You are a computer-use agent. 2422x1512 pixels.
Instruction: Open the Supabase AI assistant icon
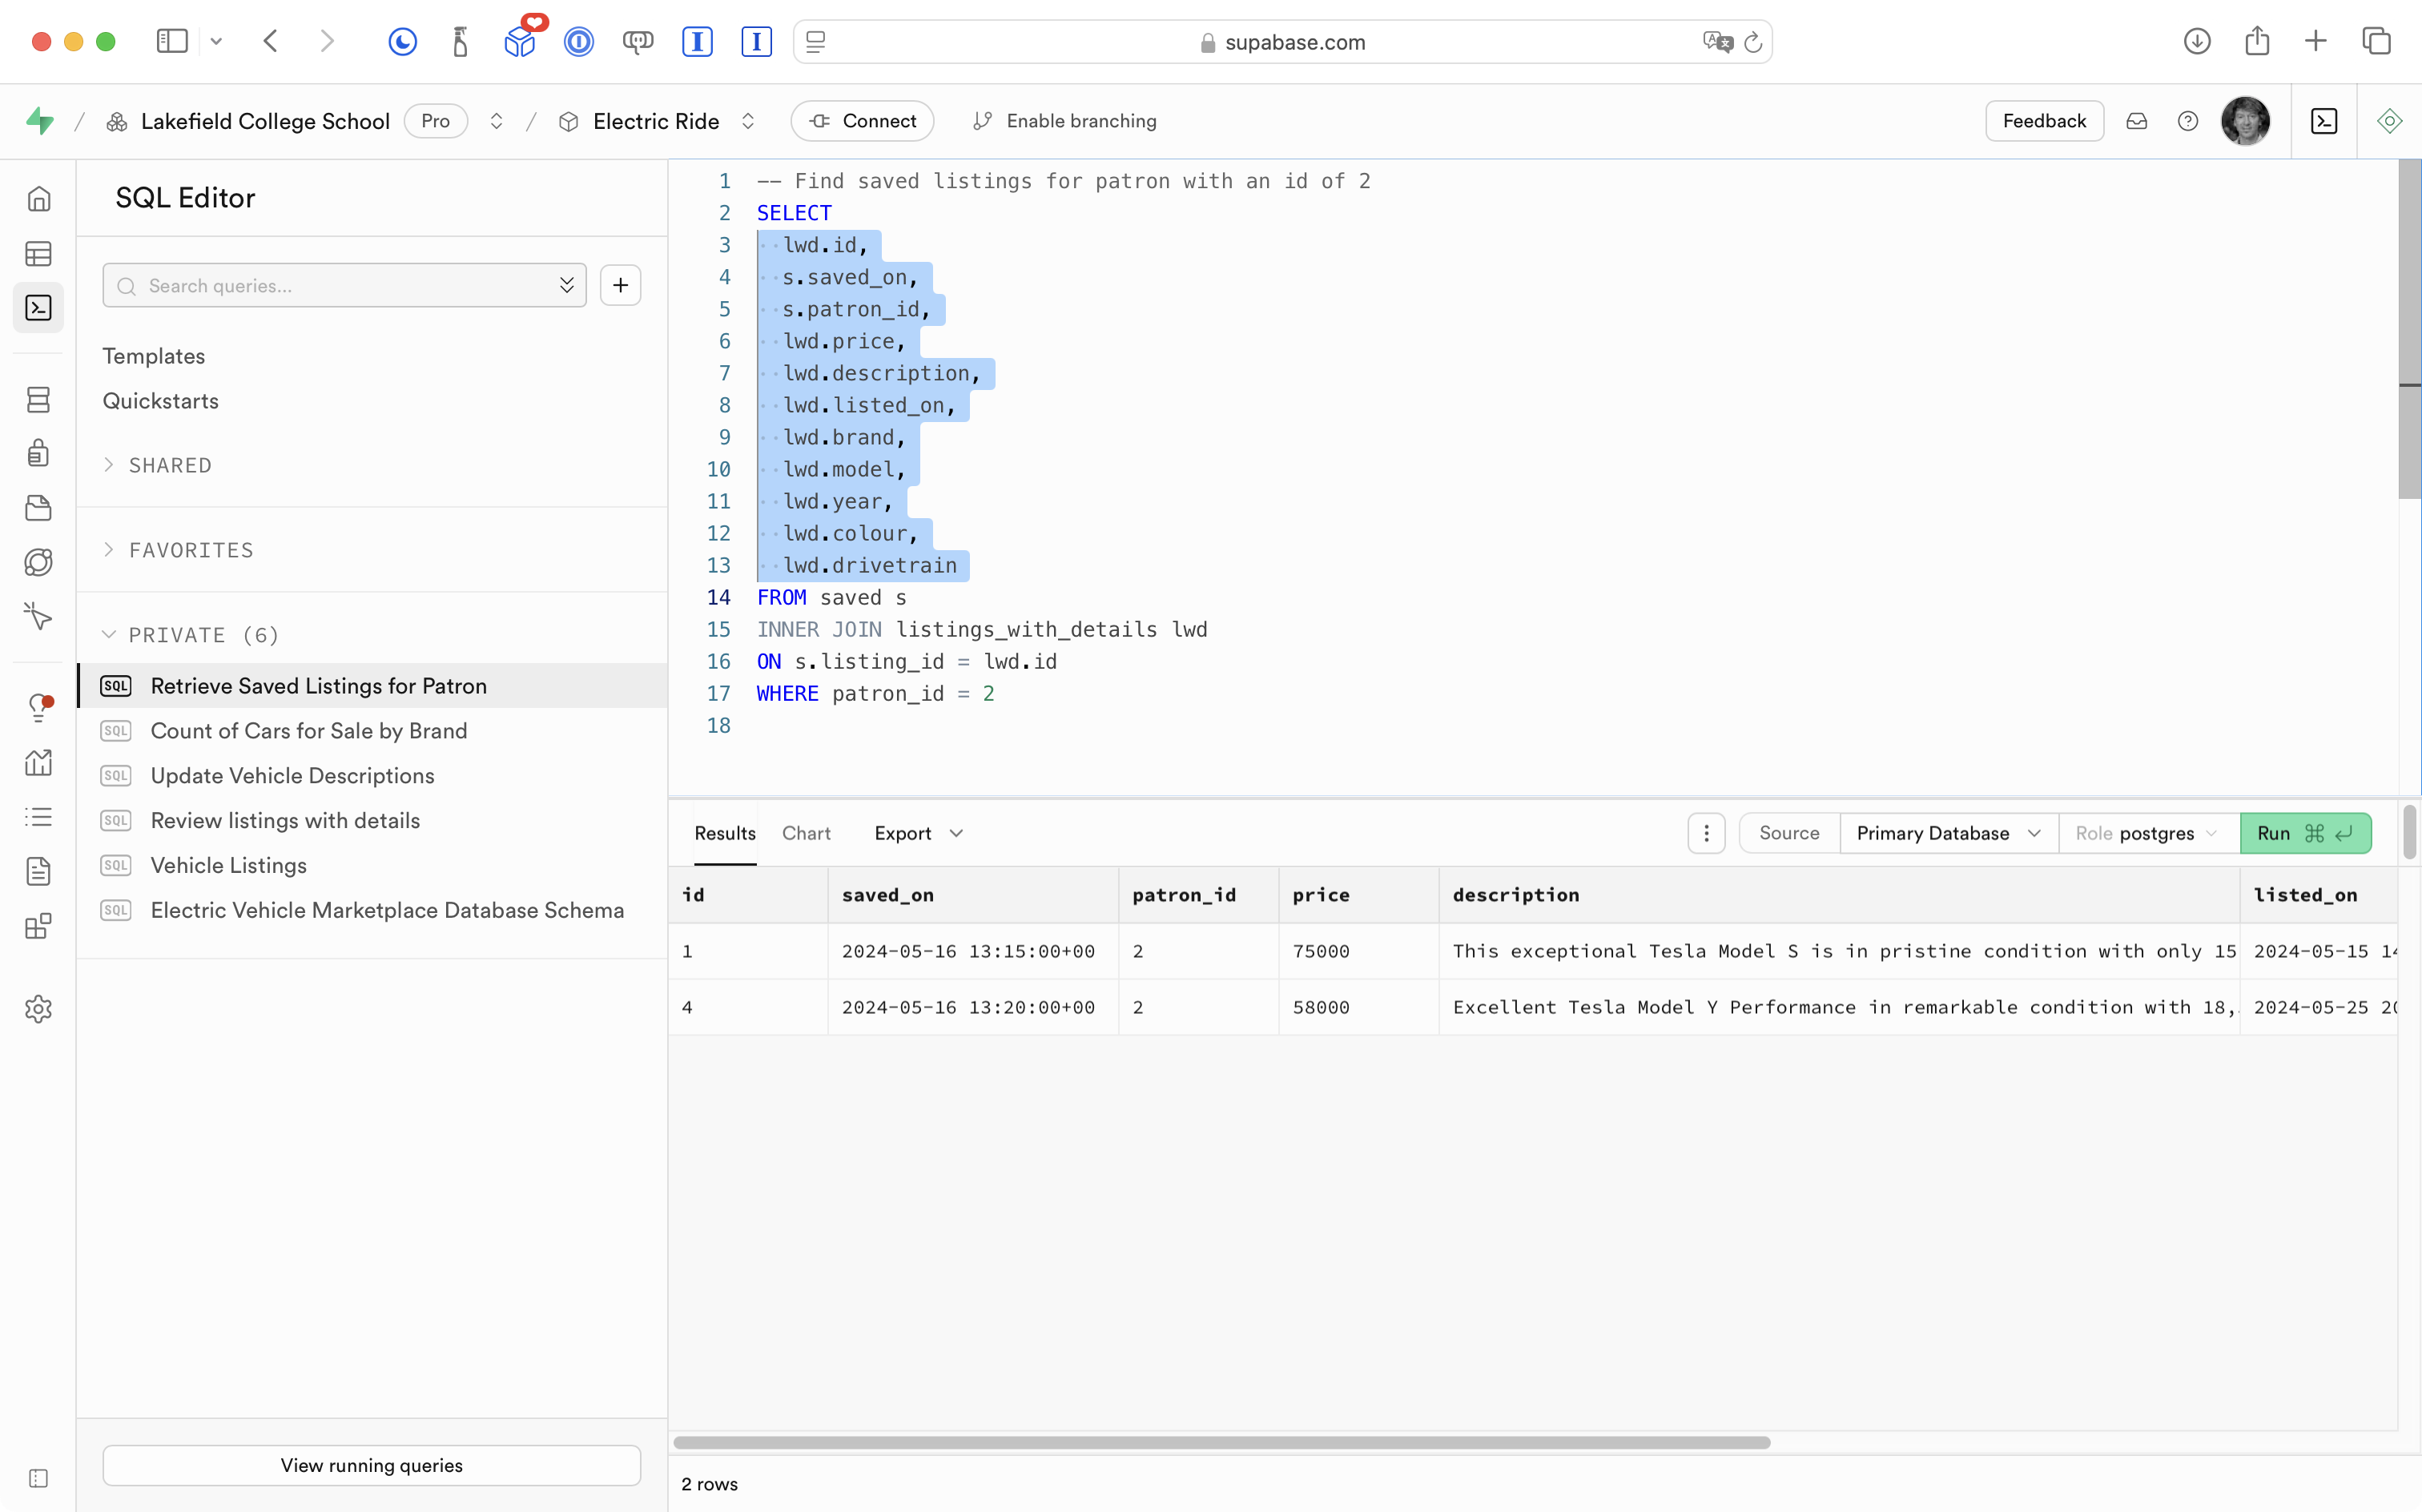coord(2389,121)
